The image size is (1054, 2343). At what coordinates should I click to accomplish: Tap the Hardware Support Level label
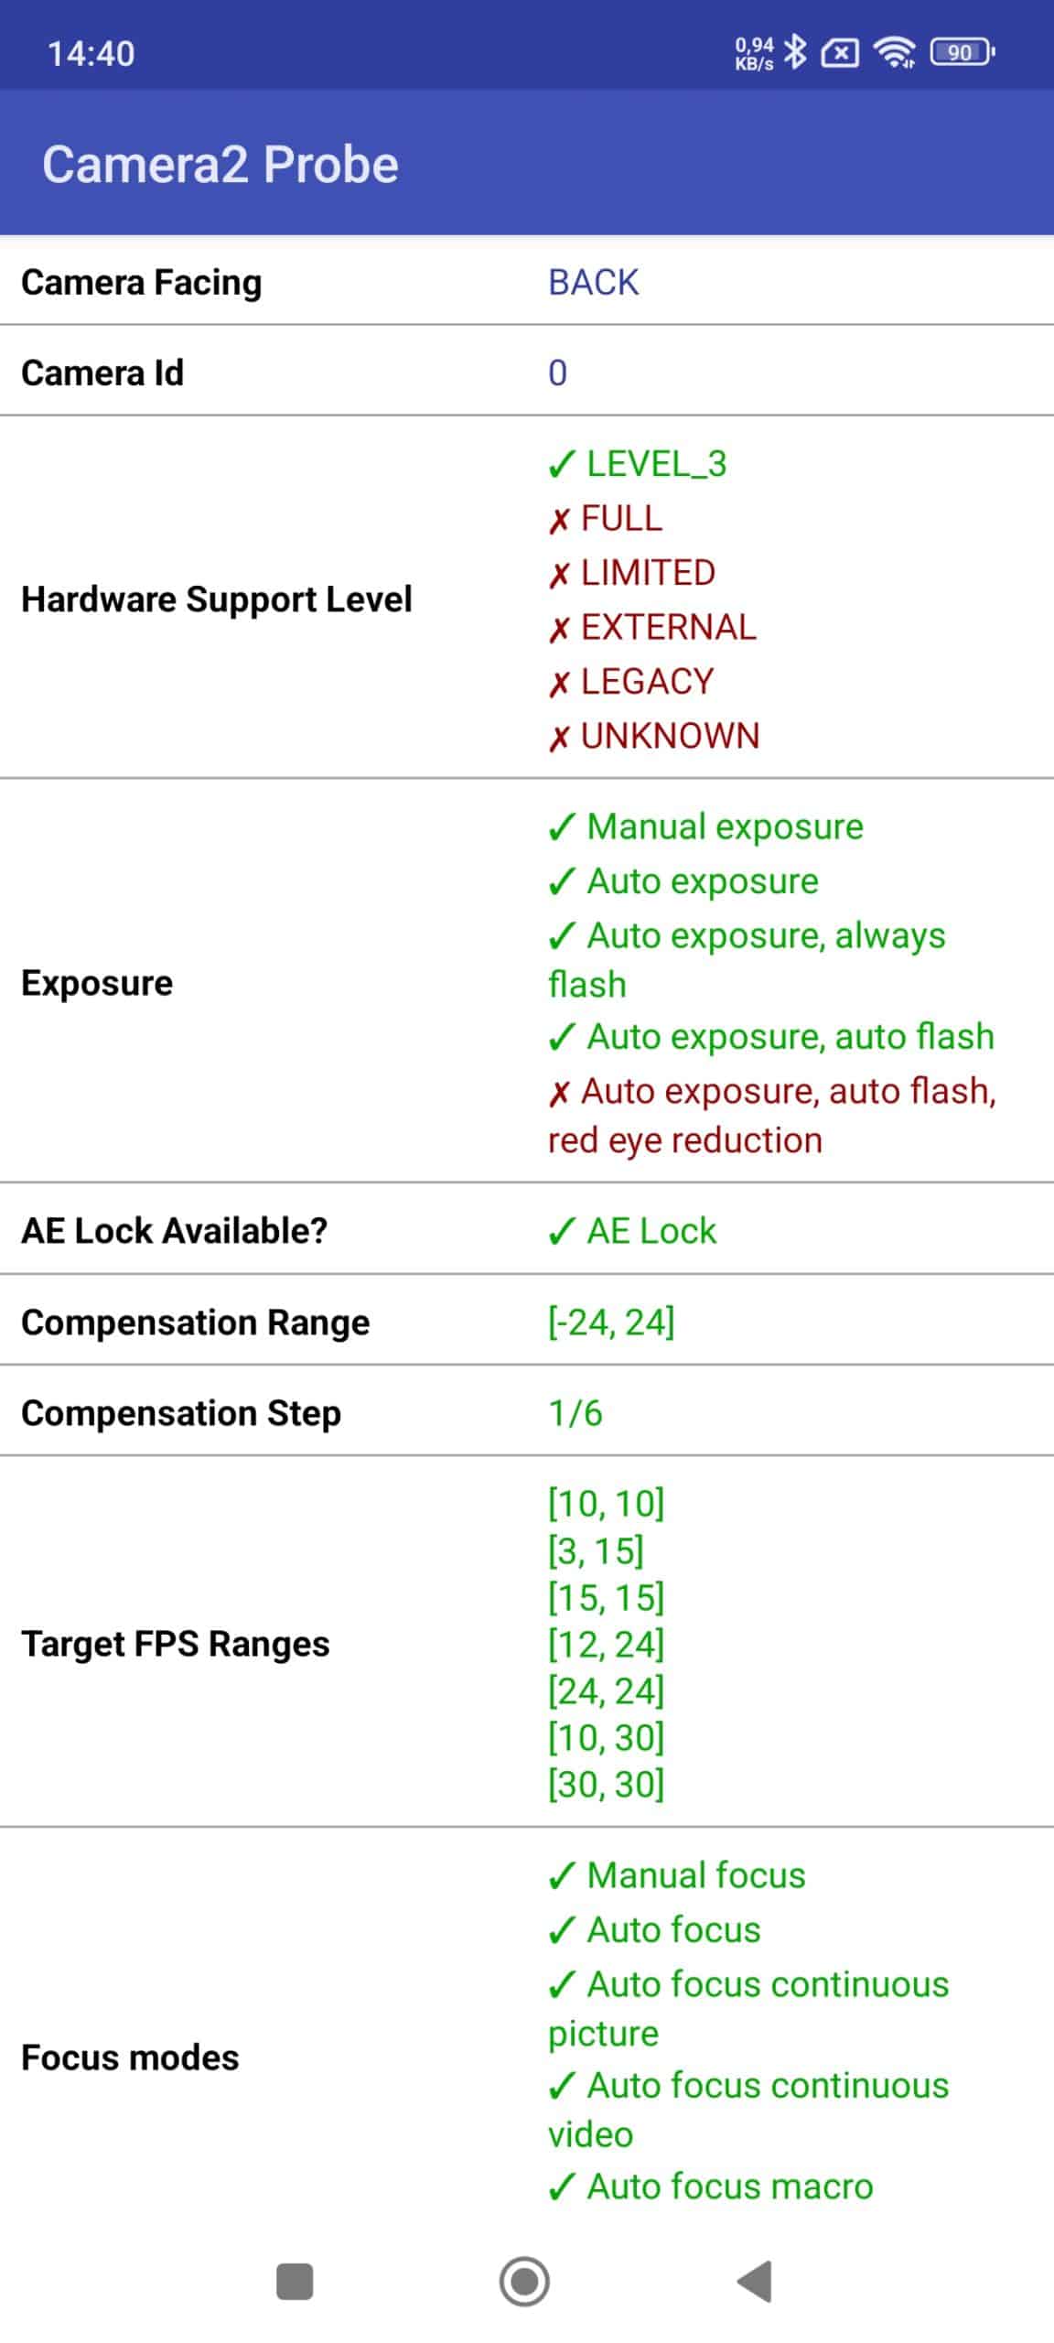coord(217,599)
